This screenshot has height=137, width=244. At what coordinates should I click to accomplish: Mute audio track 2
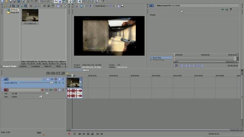(59, 90)
